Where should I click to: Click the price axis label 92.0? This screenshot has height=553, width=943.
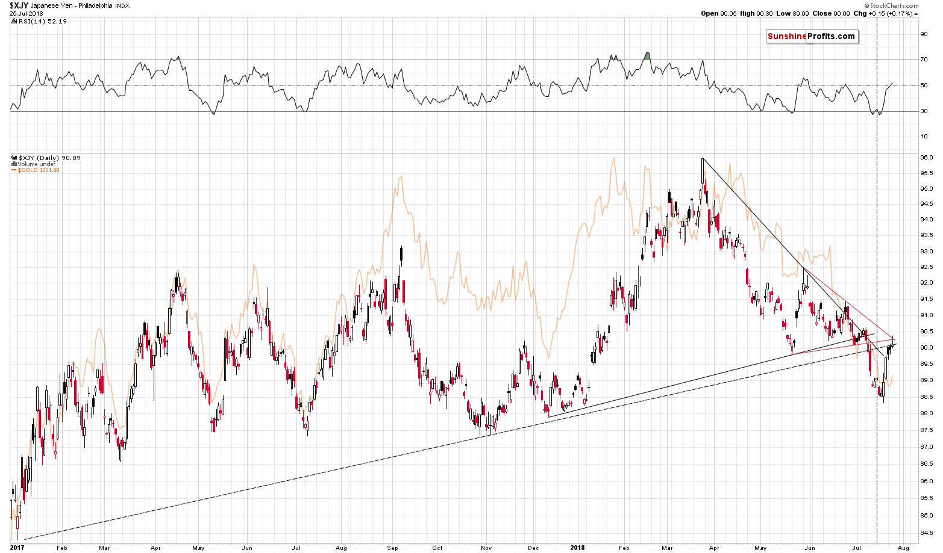pos(926,283)
